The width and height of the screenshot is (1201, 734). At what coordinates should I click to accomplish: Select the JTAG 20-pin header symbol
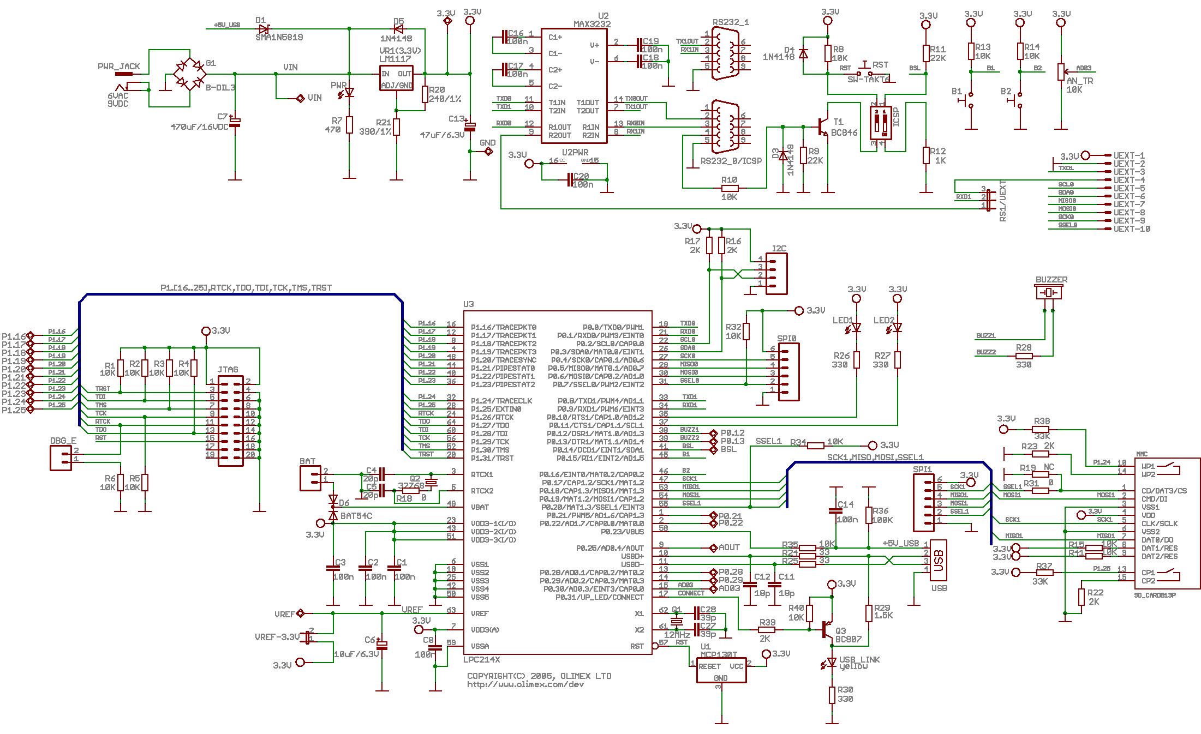(230, 420)
